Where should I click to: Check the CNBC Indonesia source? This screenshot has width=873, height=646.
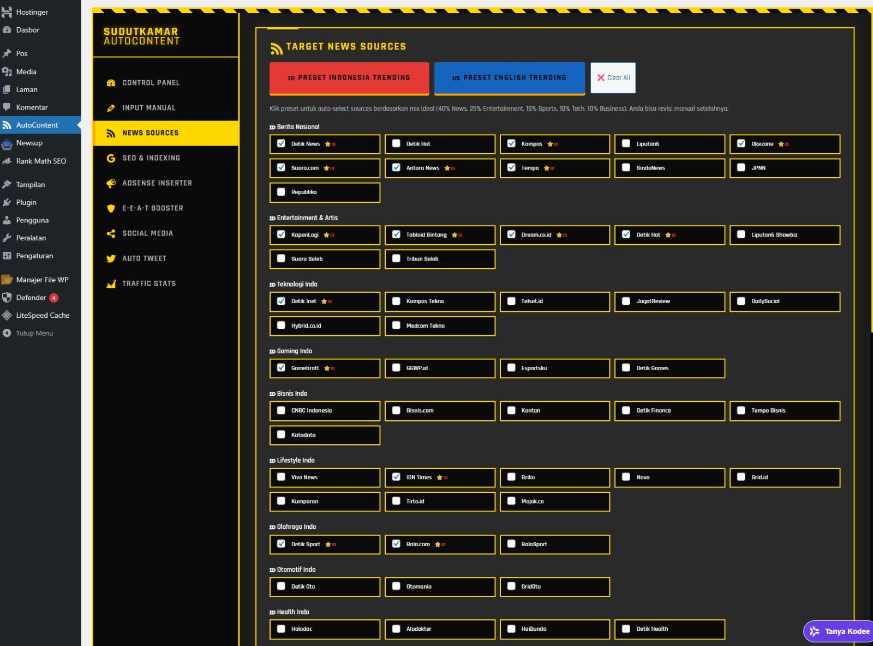pyautogui.click(x=282, y=410)
